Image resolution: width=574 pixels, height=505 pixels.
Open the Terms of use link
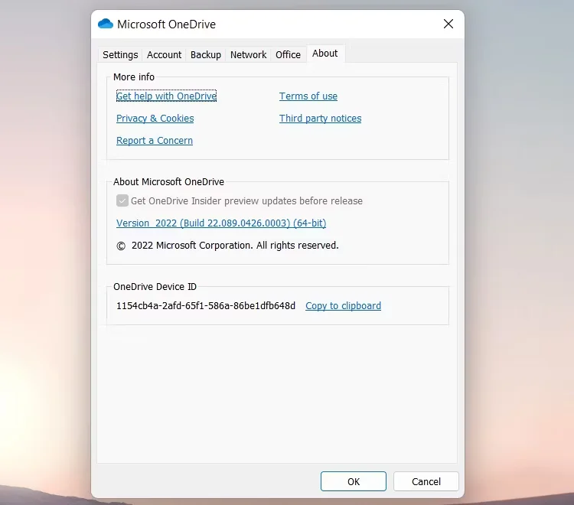[x=308, y=96]
